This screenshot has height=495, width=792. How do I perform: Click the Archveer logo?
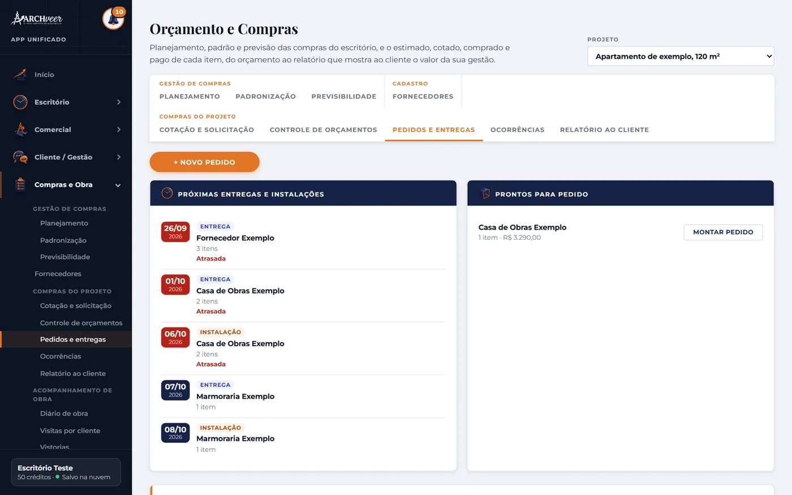(37, 19)
